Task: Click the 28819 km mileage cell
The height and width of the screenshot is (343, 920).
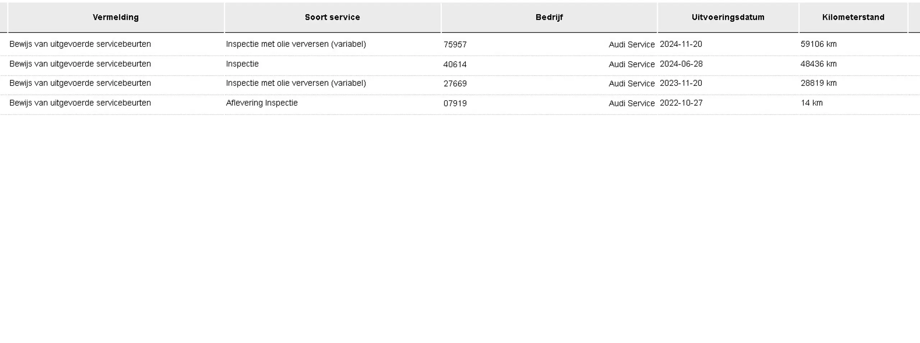Action: click(819, 83)
